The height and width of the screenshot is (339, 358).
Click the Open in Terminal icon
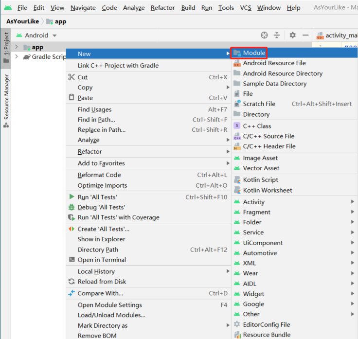tap(72, 259)
